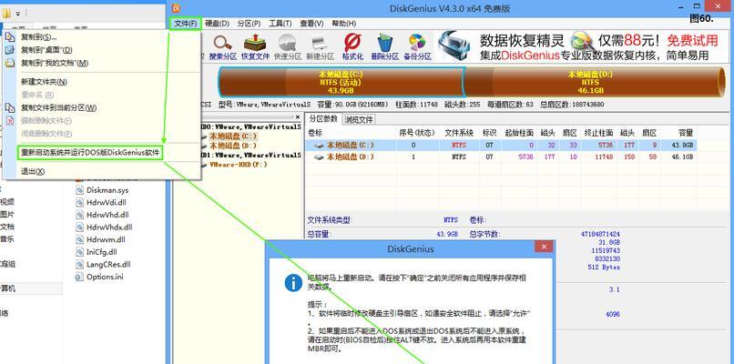
Task: Click the icon beside 复制文件到当前分区(W) entry
Action: [10, 107]
